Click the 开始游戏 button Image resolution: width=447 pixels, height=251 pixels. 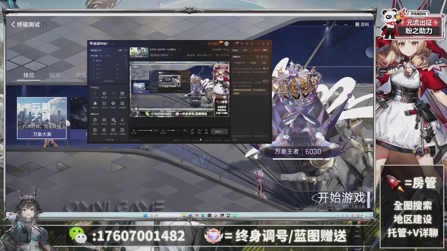point(341,197)
